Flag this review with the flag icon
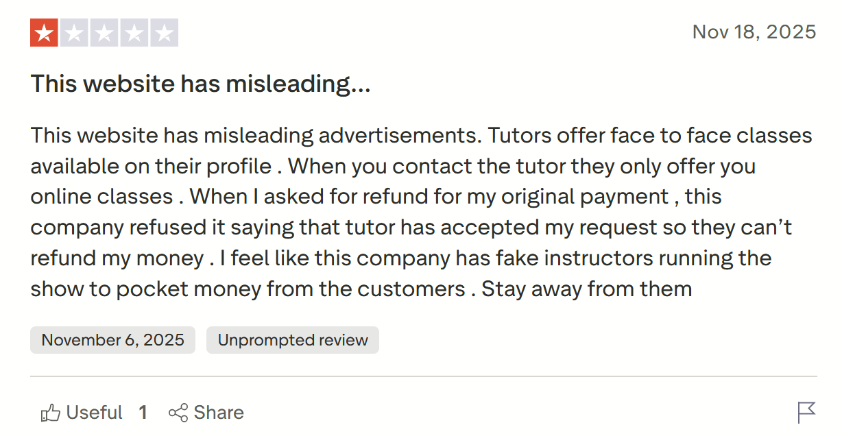 [x=807, y=413]
